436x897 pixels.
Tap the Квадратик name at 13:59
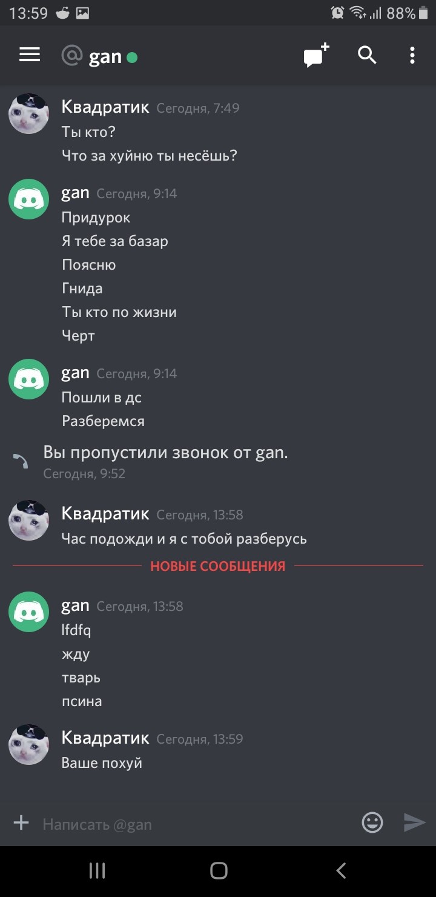[105, 737]
